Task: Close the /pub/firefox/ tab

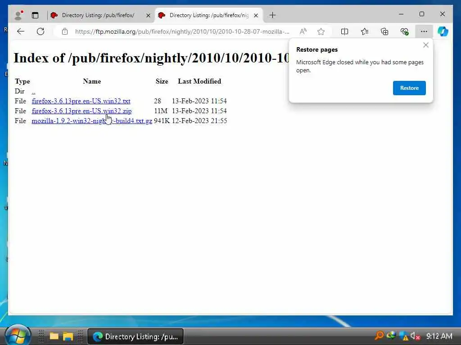Action: (148, 15)
